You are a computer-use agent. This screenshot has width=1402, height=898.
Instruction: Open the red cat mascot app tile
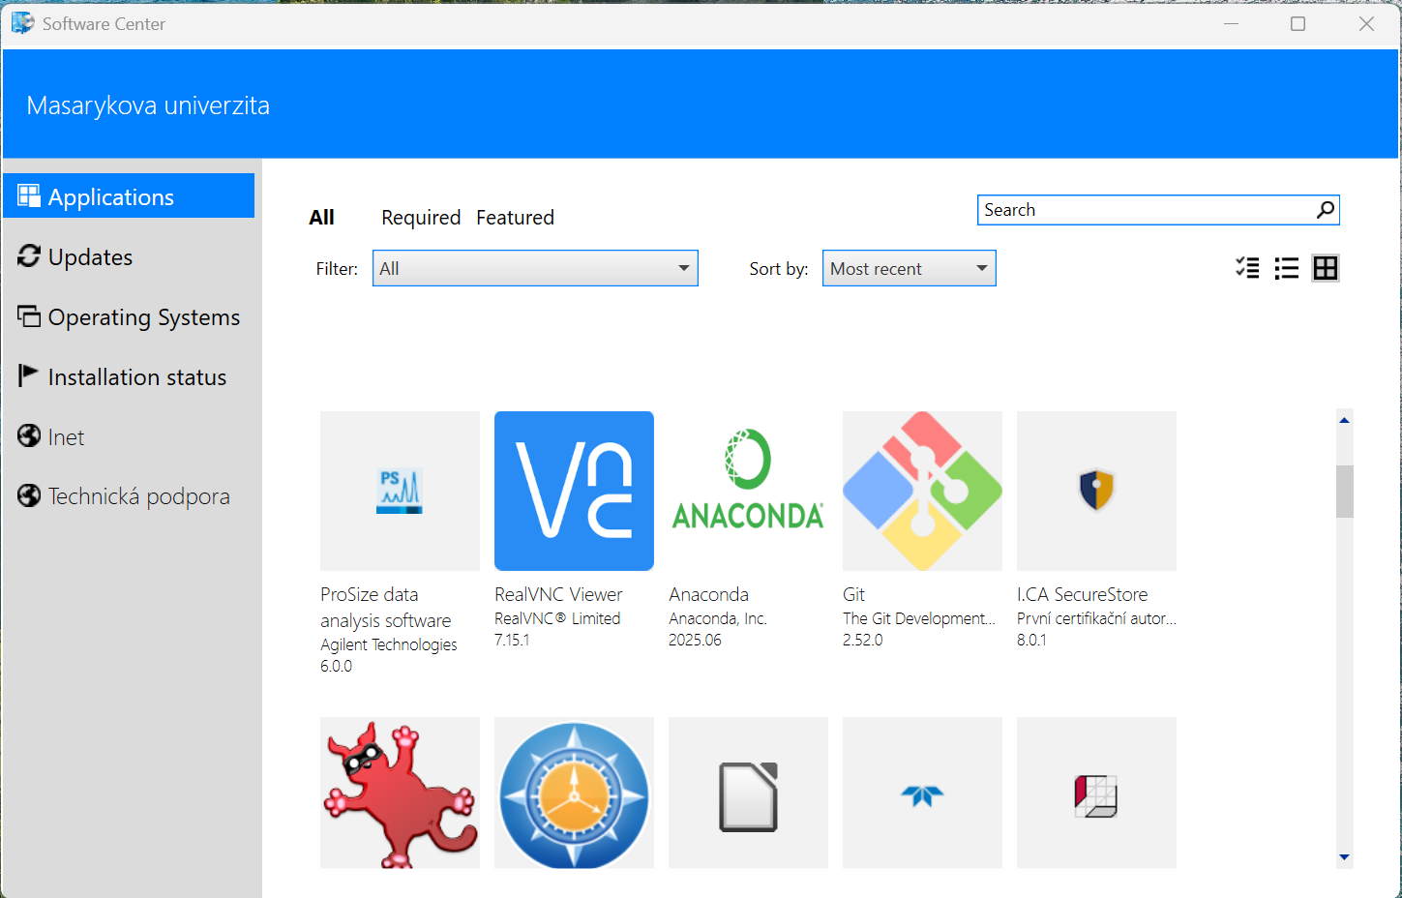[400, 793]
